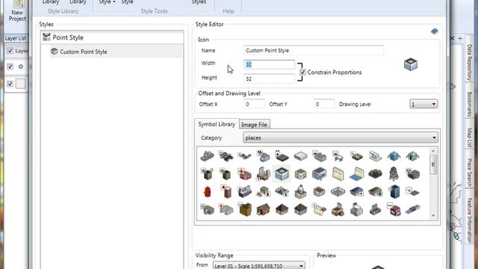Select the blue storefront building symbol
Viewport: 478px width, 269px height.
319,173
